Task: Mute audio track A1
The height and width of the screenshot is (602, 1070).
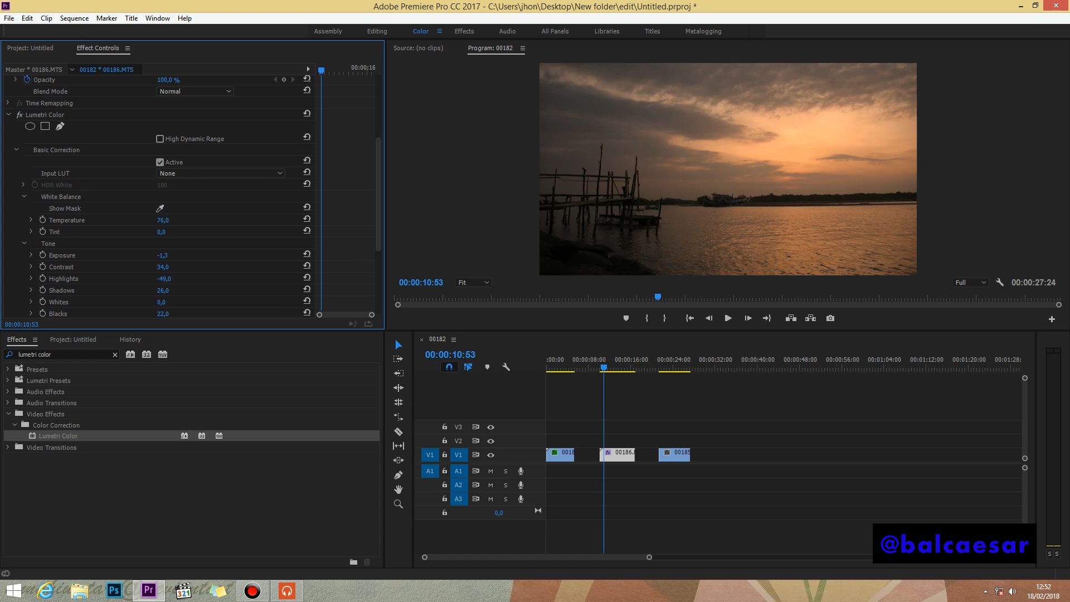Action: point(491,472)
